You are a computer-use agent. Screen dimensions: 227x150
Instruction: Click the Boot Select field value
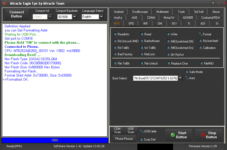pyautogui.click(x=155, y=78)
